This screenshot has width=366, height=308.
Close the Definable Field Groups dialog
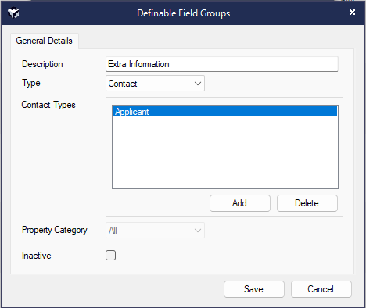click(x=352, y=13)
